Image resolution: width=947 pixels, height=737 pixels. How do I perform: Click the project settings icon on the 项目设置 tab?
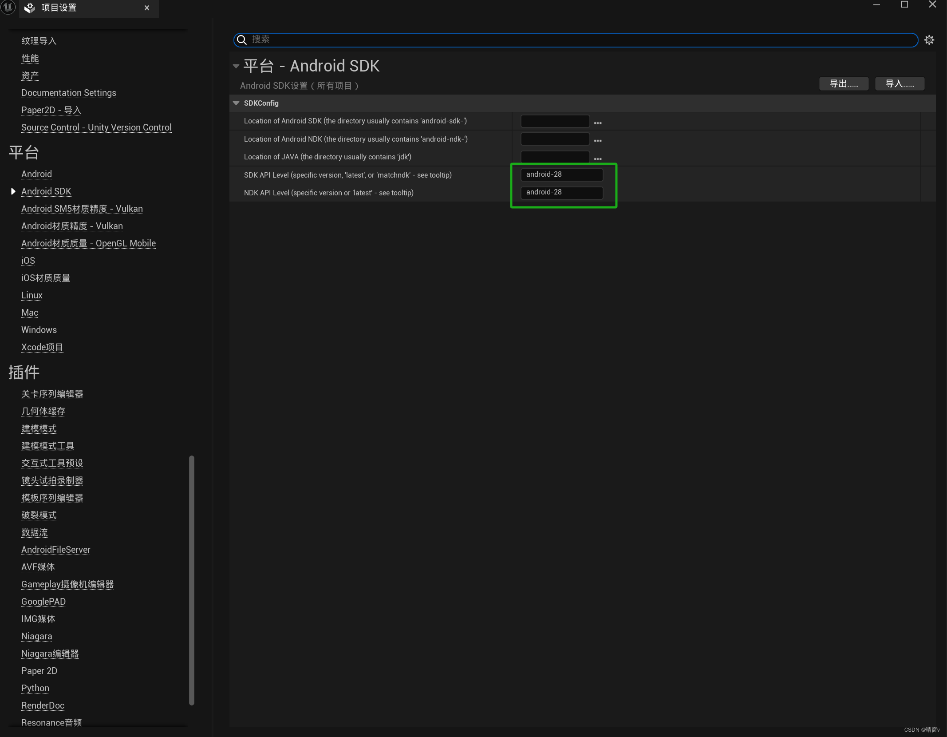click(x=29, y=8)
